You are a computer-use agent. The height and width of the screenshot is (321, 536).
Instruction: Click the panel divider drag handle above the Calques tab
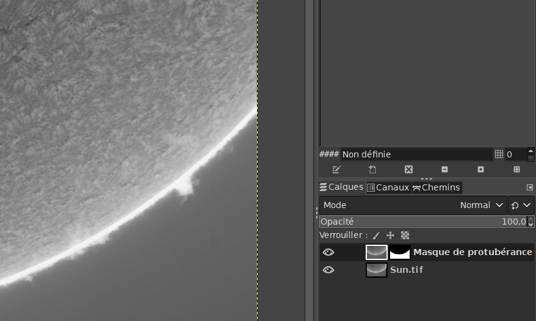pos(427,178)
